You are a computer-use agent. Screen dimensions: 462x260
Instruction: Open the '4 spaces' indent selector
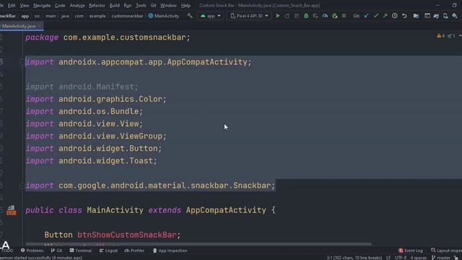(419, 258)
